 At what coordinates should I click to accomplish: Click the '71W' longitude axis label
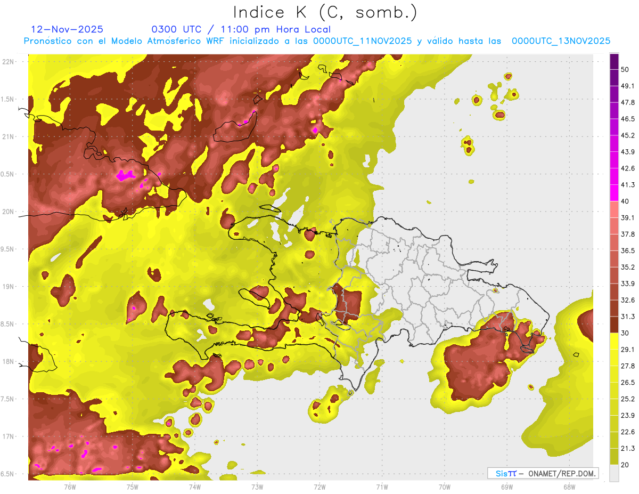pyautogui.click(x=382, y=487)
